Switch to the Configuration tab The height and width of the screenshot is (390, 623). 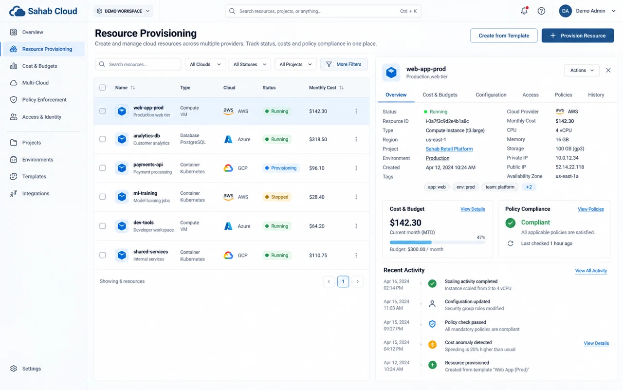491,95
